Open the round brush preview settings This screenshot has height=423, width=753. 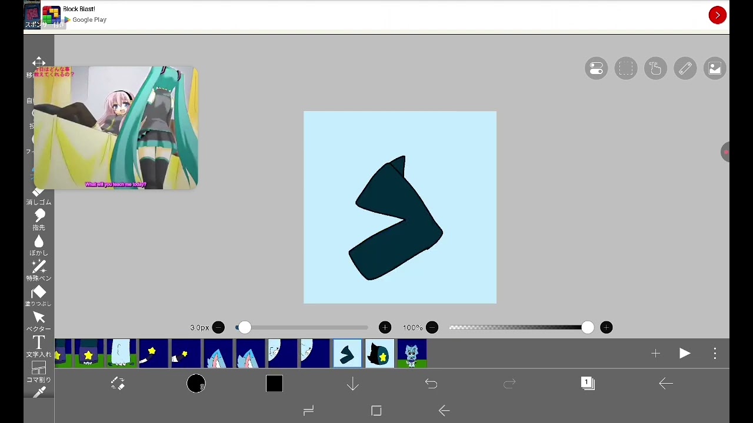tap(196, 384)
